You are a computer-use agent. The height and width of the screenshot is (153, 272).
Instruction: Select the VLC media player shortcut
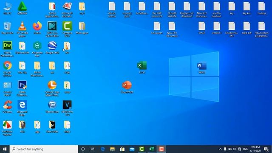pos(22,29)
